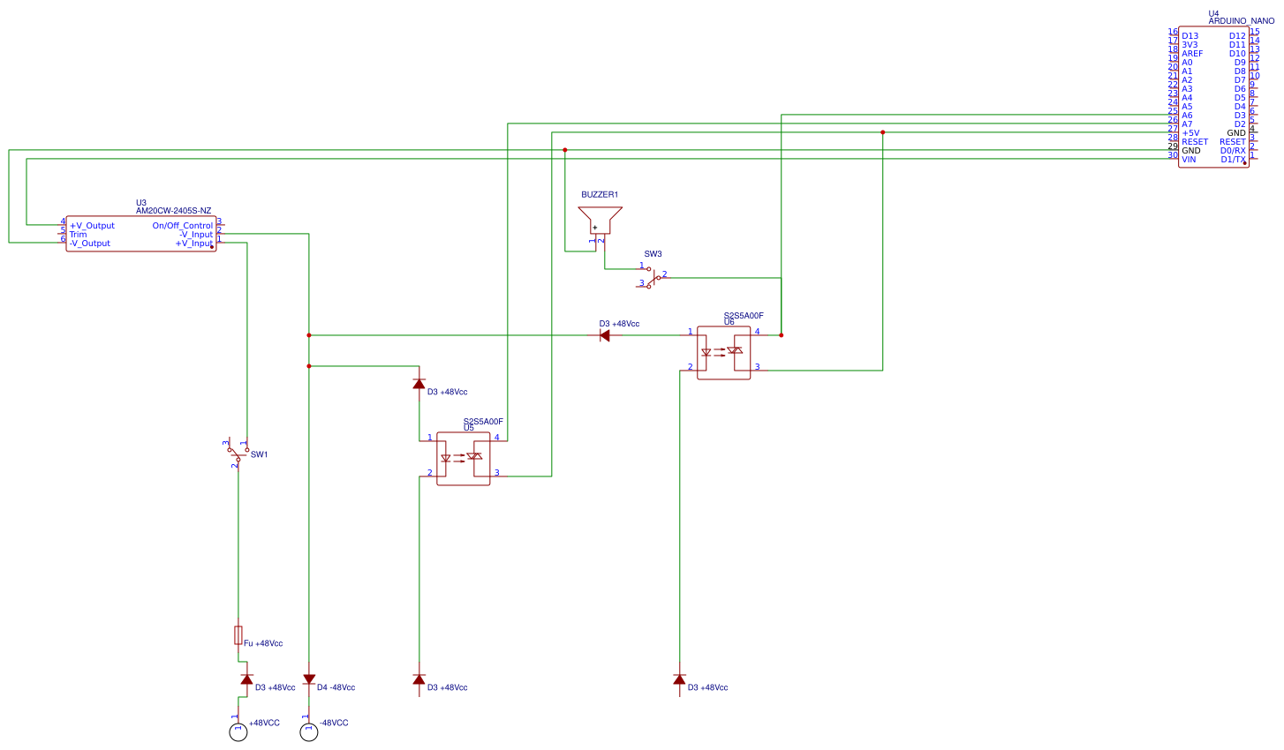Select the D3 diode directly above U5 pin 1

419,384
